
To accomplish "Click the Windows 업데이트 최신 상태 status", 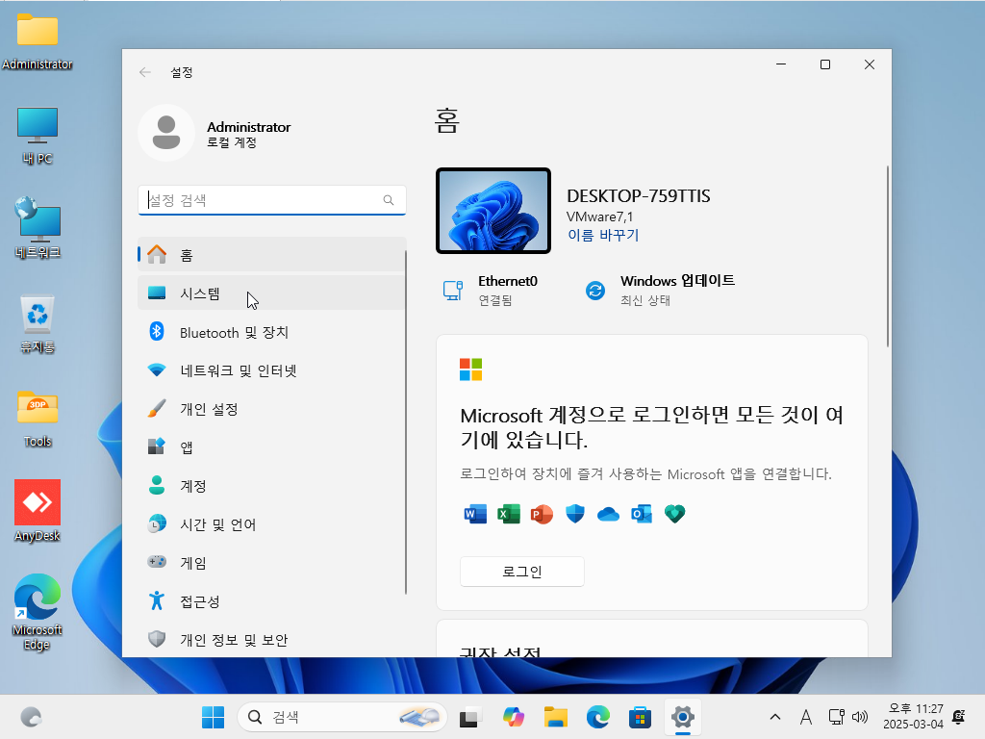I will pos(660,291).
